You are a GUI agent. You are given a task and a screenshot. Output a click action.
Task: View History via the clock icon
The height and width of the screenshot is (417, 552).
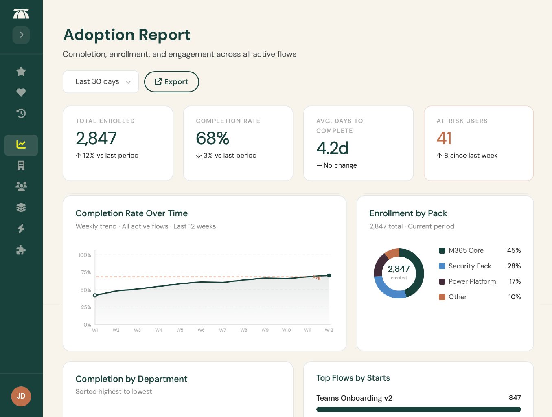click(21, 114)
